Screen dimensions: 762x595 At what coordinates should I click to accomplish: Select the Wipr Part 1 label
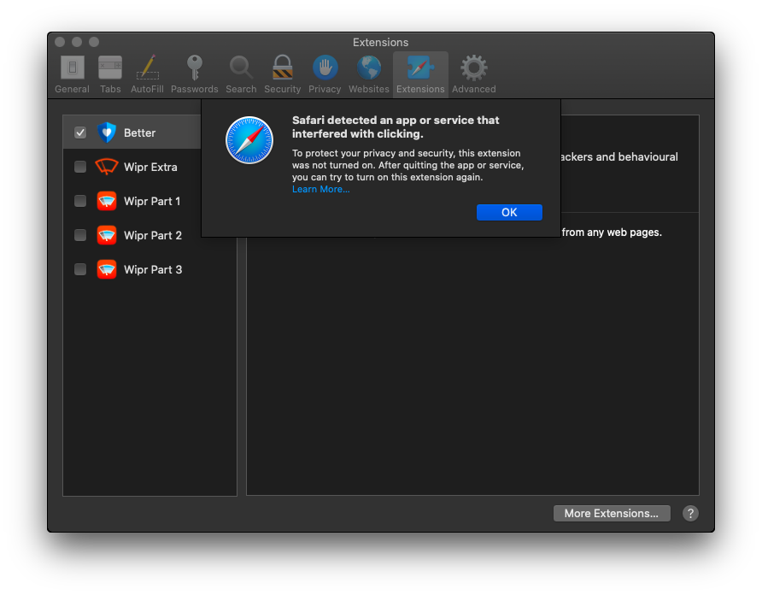[152, 201]
